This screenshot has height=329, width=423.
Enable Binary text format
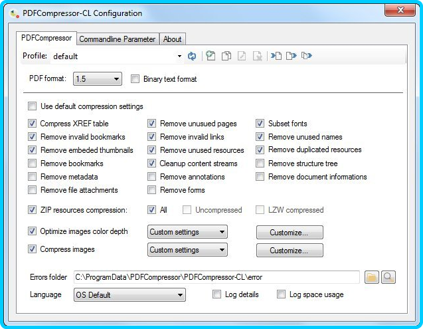click(135, 79)
